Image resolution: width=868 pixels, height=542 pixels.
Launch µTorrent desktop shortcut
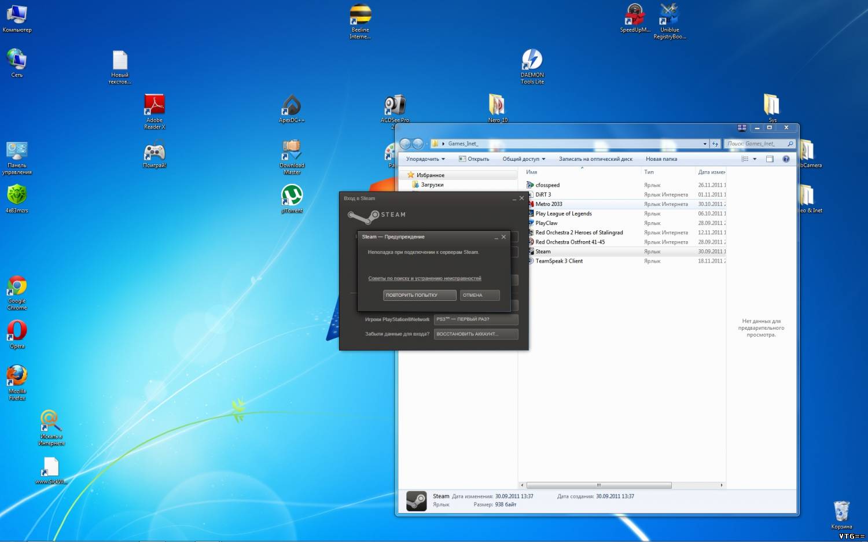292,198
